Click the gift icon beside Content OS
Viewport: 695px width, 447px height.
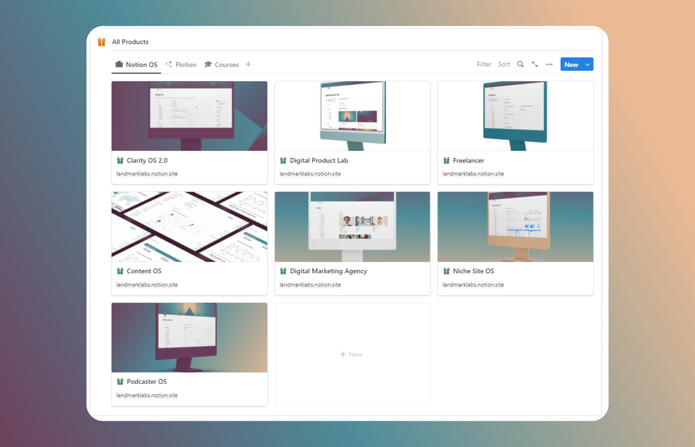pyautogui.click(x=120, y=271)
